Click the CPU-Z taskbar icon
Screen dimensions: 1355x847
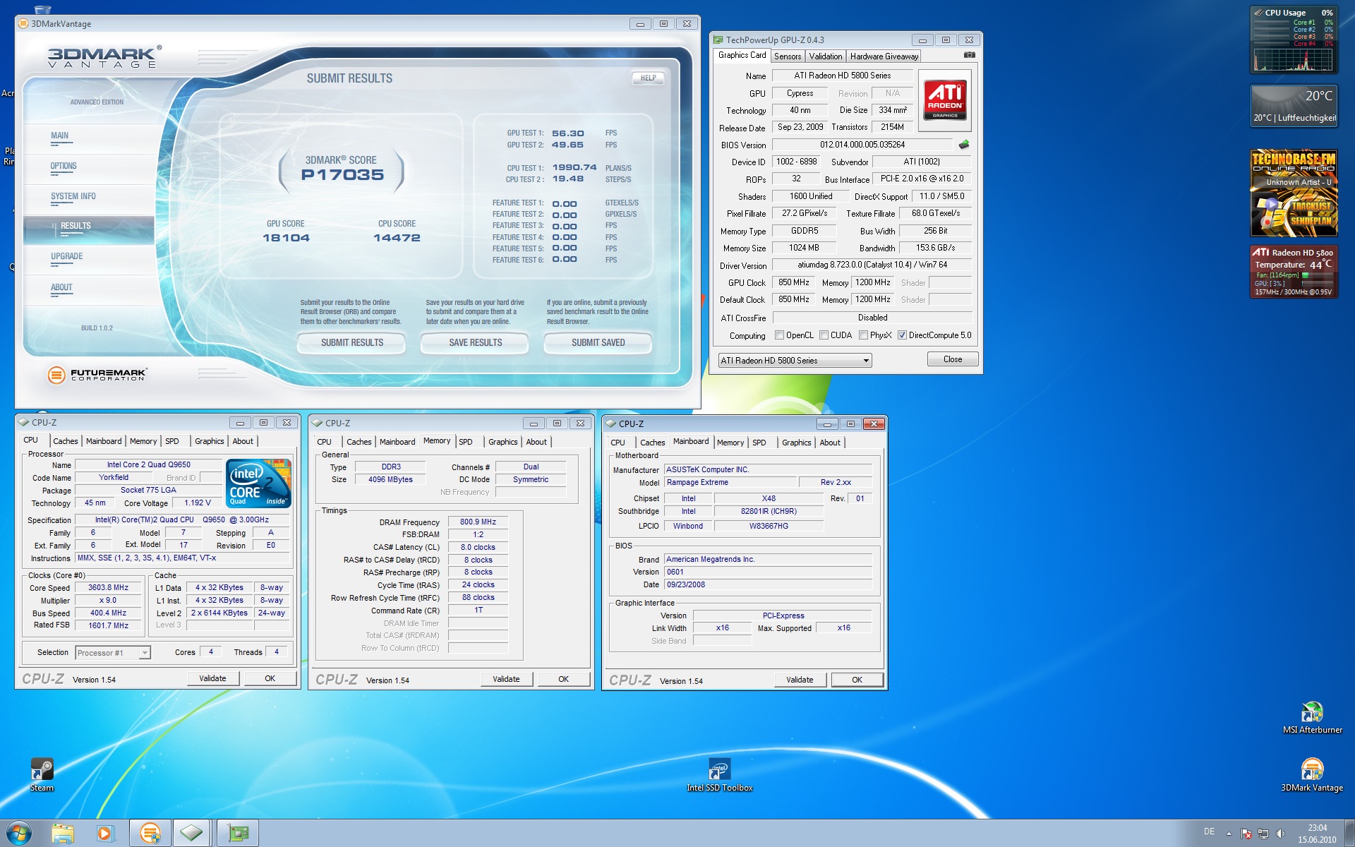[x=191, y=834]
